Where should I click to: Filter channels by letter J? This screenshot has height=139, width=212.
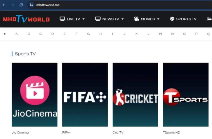(x=124, y=34)
